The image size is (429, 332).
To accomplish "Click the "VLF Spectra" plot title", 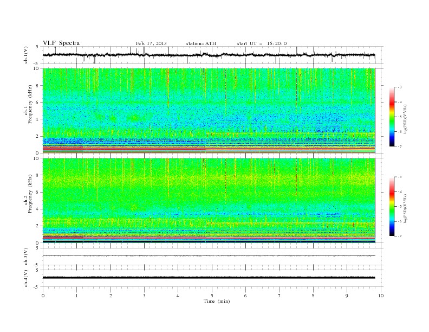I will (61, 43).
